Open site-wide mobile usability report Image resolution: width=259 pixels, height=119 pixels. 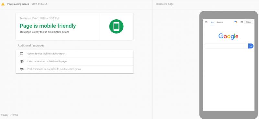(x=75, y=54)
